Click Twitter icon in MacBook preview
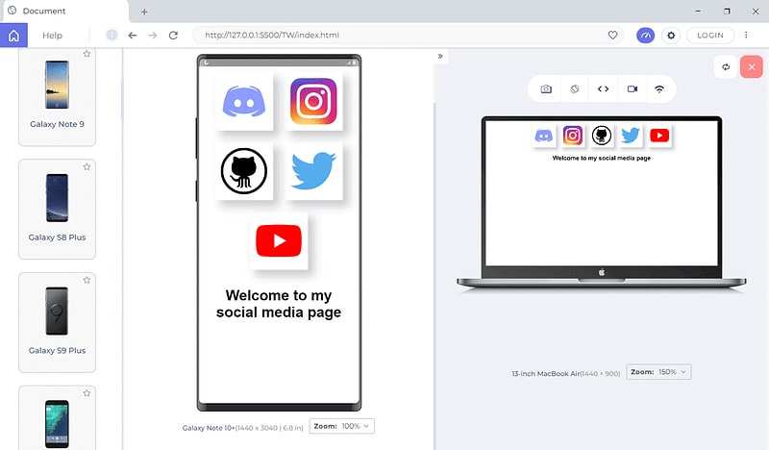Screen dimensions: 769x450 coord(631,136)
